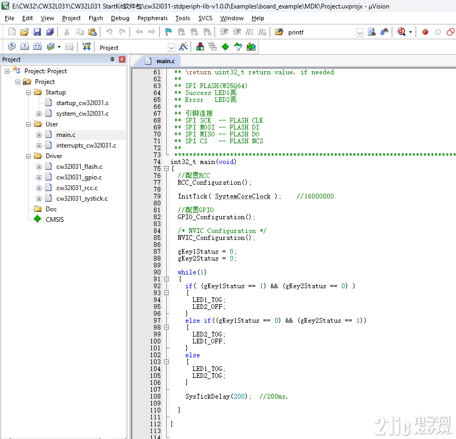Insert a bookmark with the flag icon

pyautogui.click(x=168, y=32)
